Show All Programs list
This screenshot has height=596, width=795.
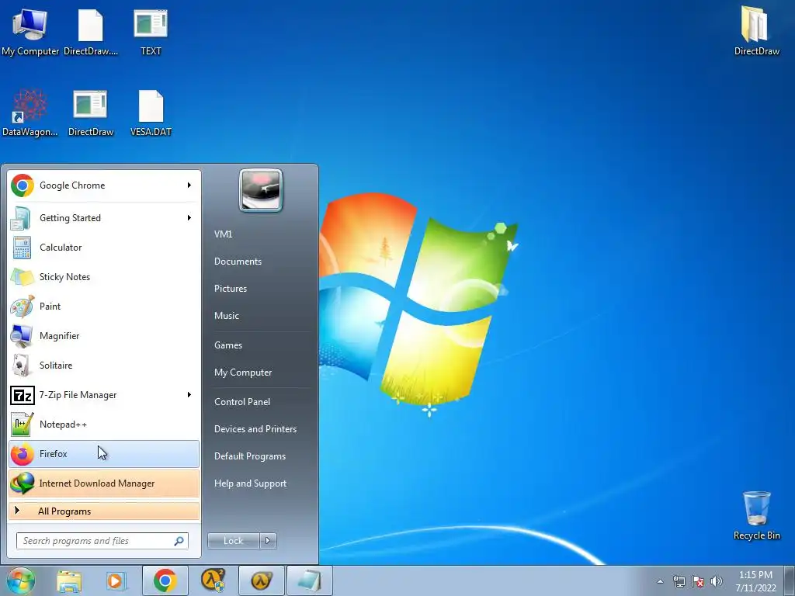point(104,511)
